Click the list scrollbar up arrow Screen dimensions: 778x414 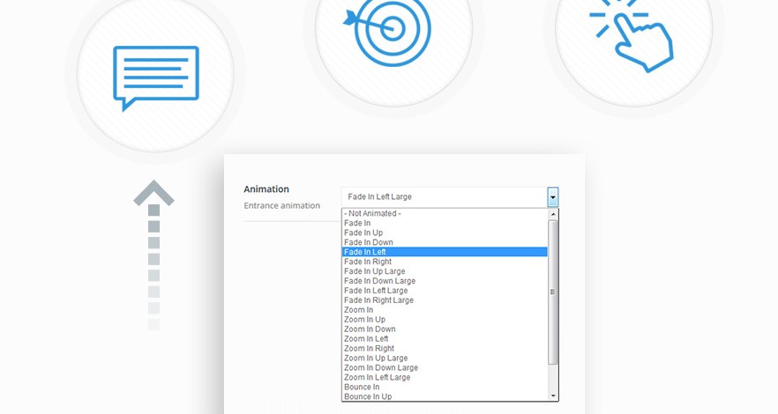[x=553, y=214]
